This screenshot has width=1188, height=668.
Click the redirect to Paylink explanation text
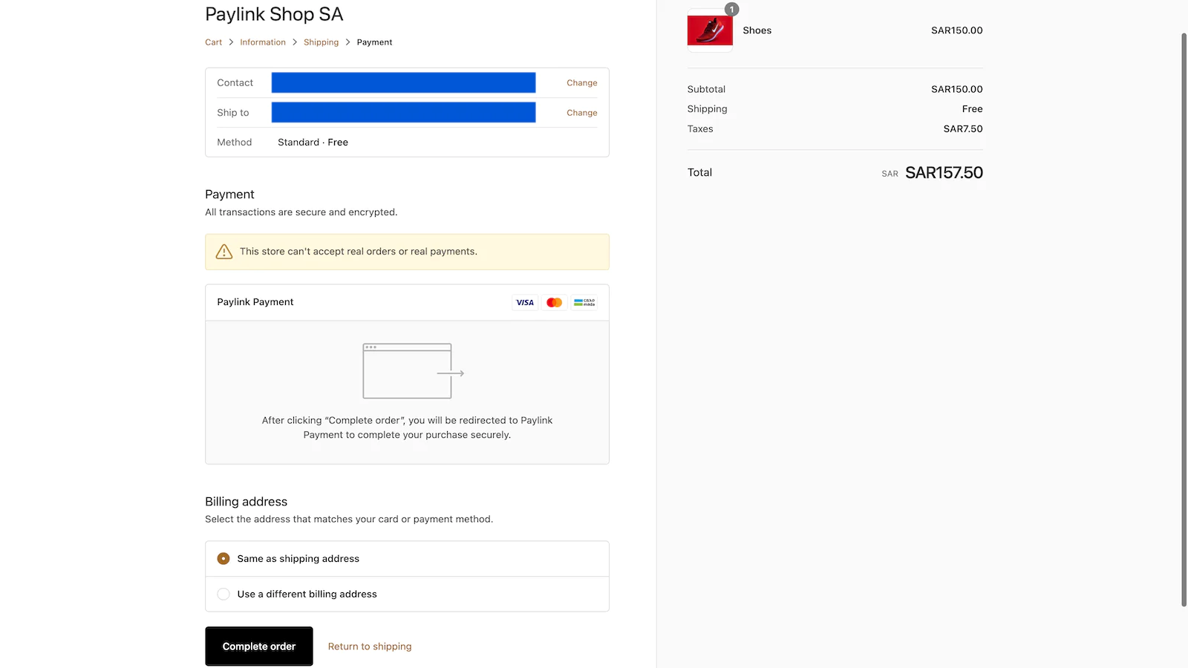point(407,428)
